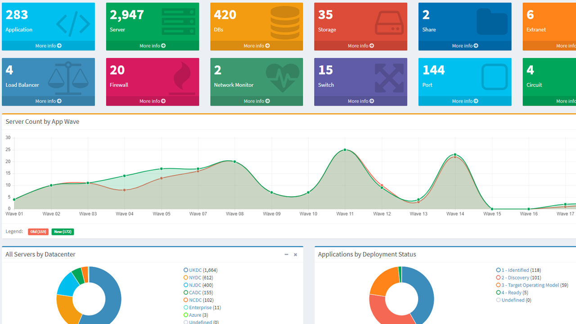Screen dimensions: 576x324
Task: Click the Wave 15 axis label
Action: click(492, 214)
